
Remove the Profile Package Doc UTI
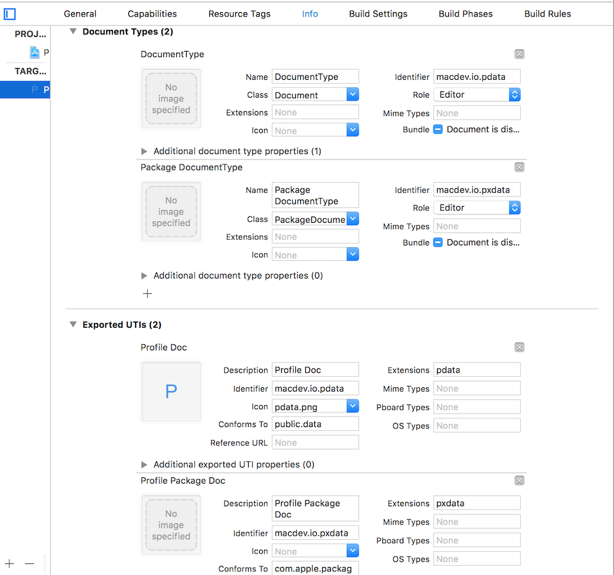(x=519, y=480)
